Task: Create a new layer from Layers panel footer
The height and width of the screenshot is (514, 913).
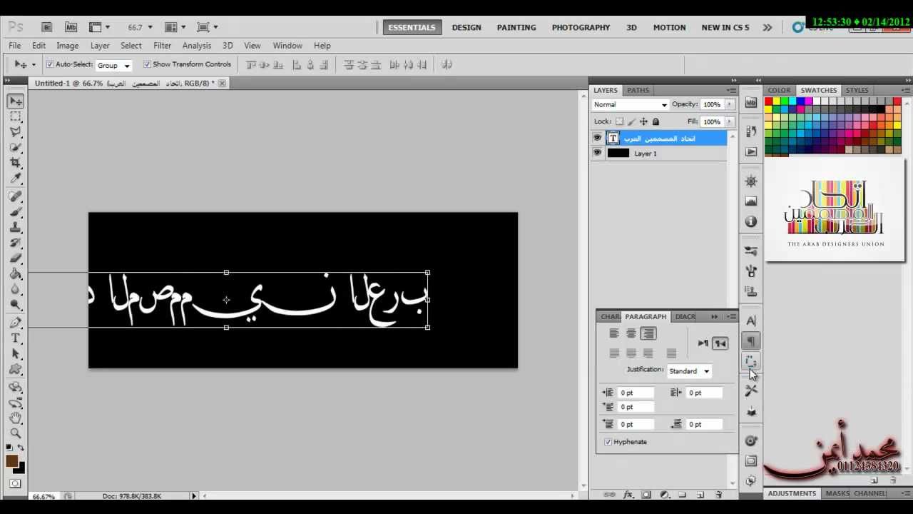Action: coord(700,494)
